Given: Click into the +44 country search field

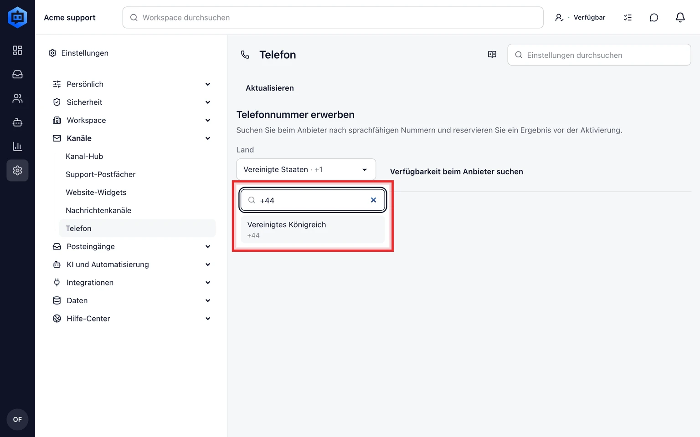Looking at the screenshot, I should pyautogui.click(x=313, y=200).
